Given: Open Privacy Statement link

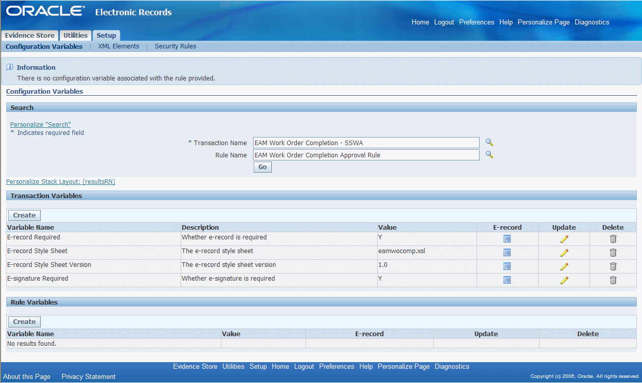Looking at the screenshot, I should 89,377.
